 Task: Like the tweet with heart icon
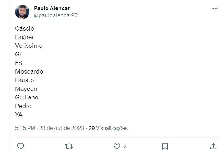click(x=117, y=146)
